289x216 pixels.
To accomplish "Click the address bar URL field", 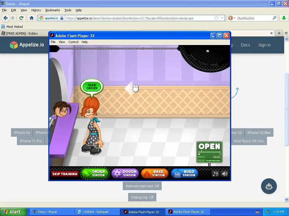I will click(139, 18).
